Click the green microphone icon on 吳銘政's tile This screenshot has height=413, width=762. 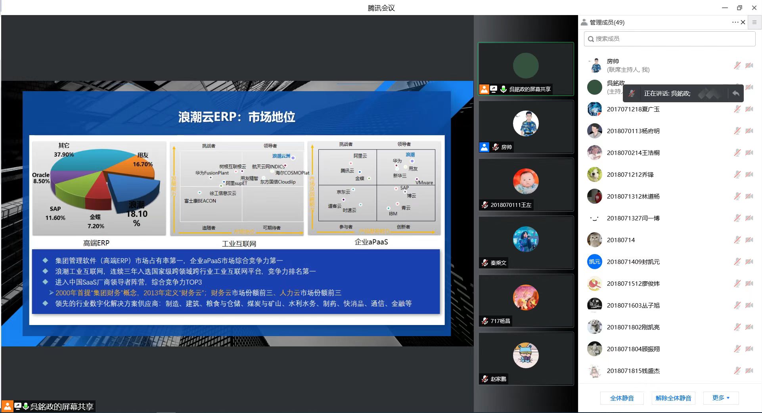pos(503,89)
